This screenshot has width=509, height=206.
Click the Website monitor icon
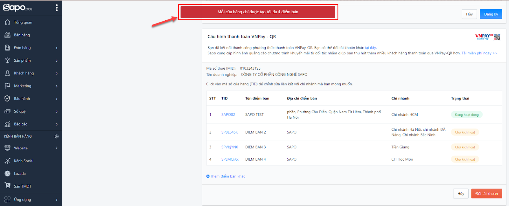click(x=7, y=148)
